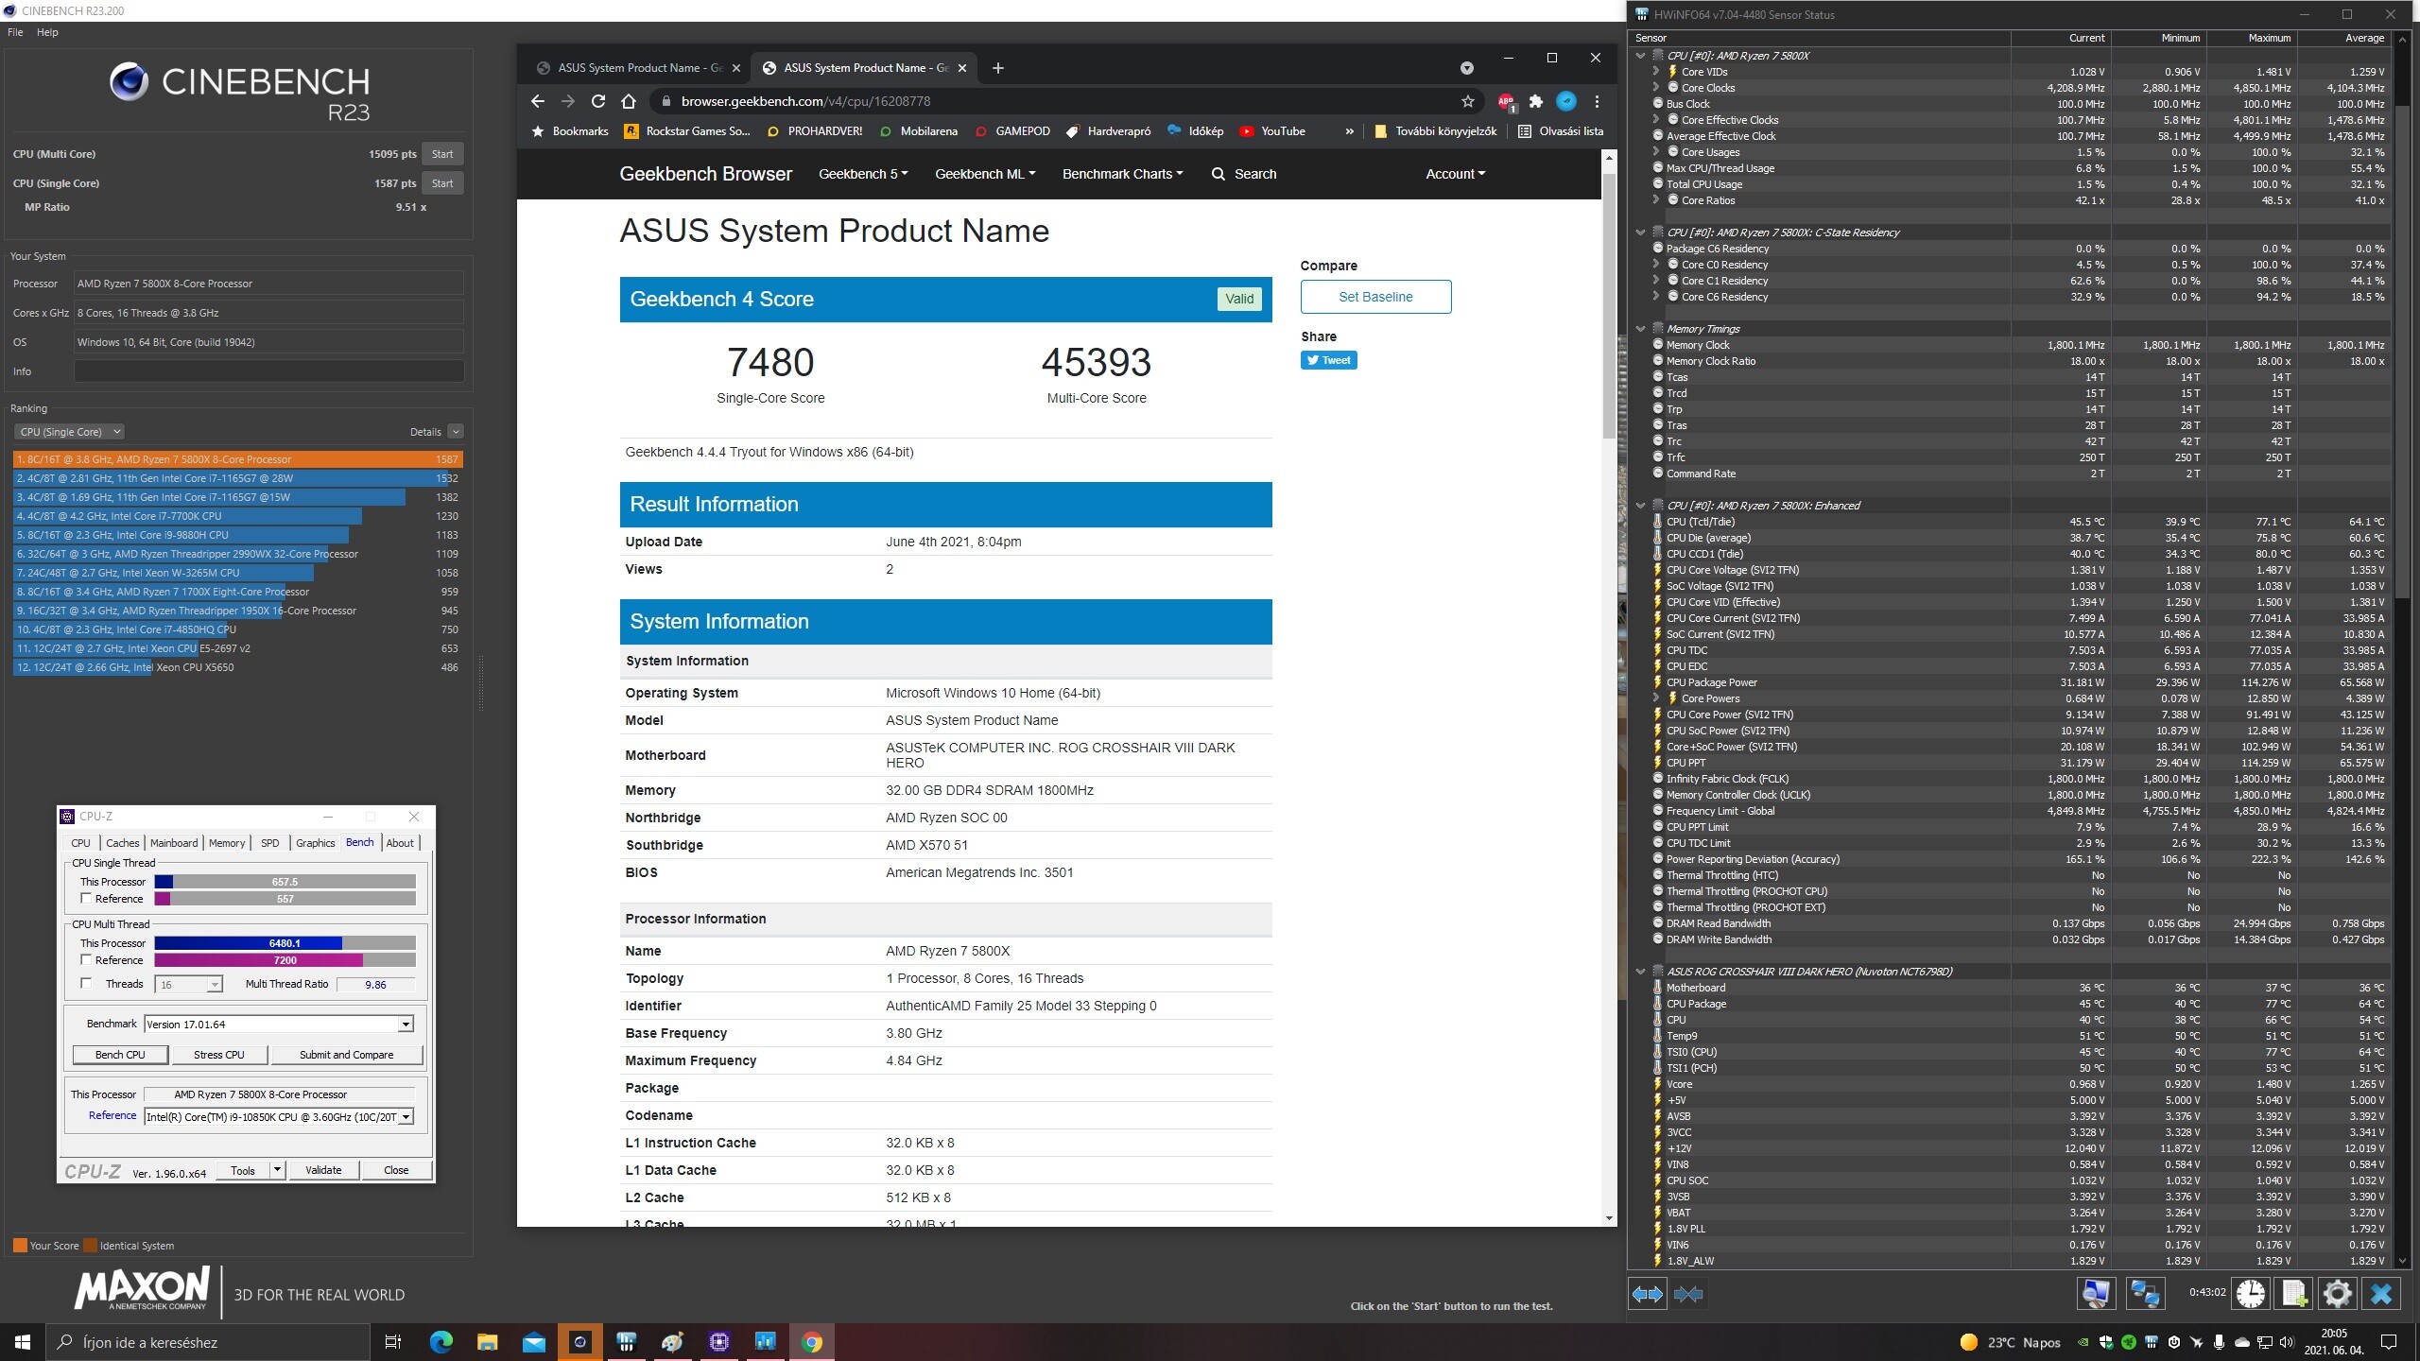Open CPU-Z Benchmark version dropdown
The image size is (2420, 1361).
406,1025
